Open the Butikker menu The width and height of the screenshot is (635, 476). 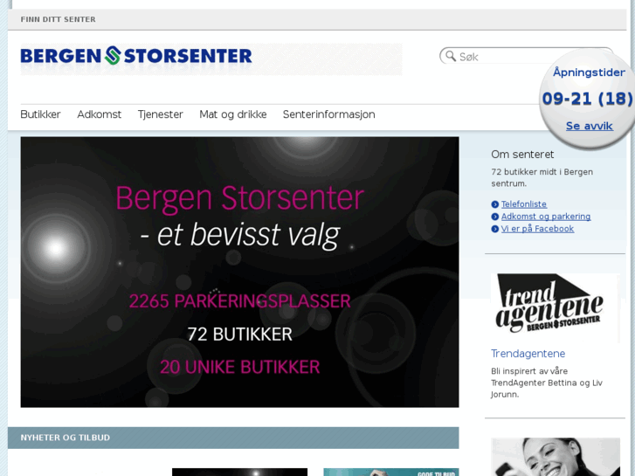point(40,114)
